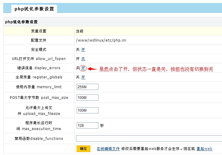Click the 配置文件 row label
Image resolution: width=222 pixels, height=155 pixels.
(39, 40)
